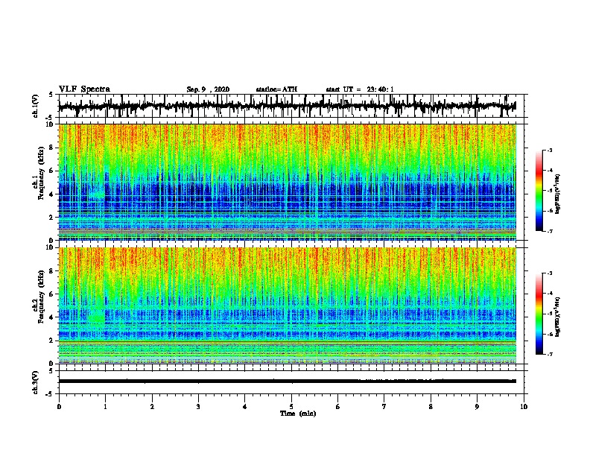Click the ch.2 spectrogram color scale bar

pos(539,314)
